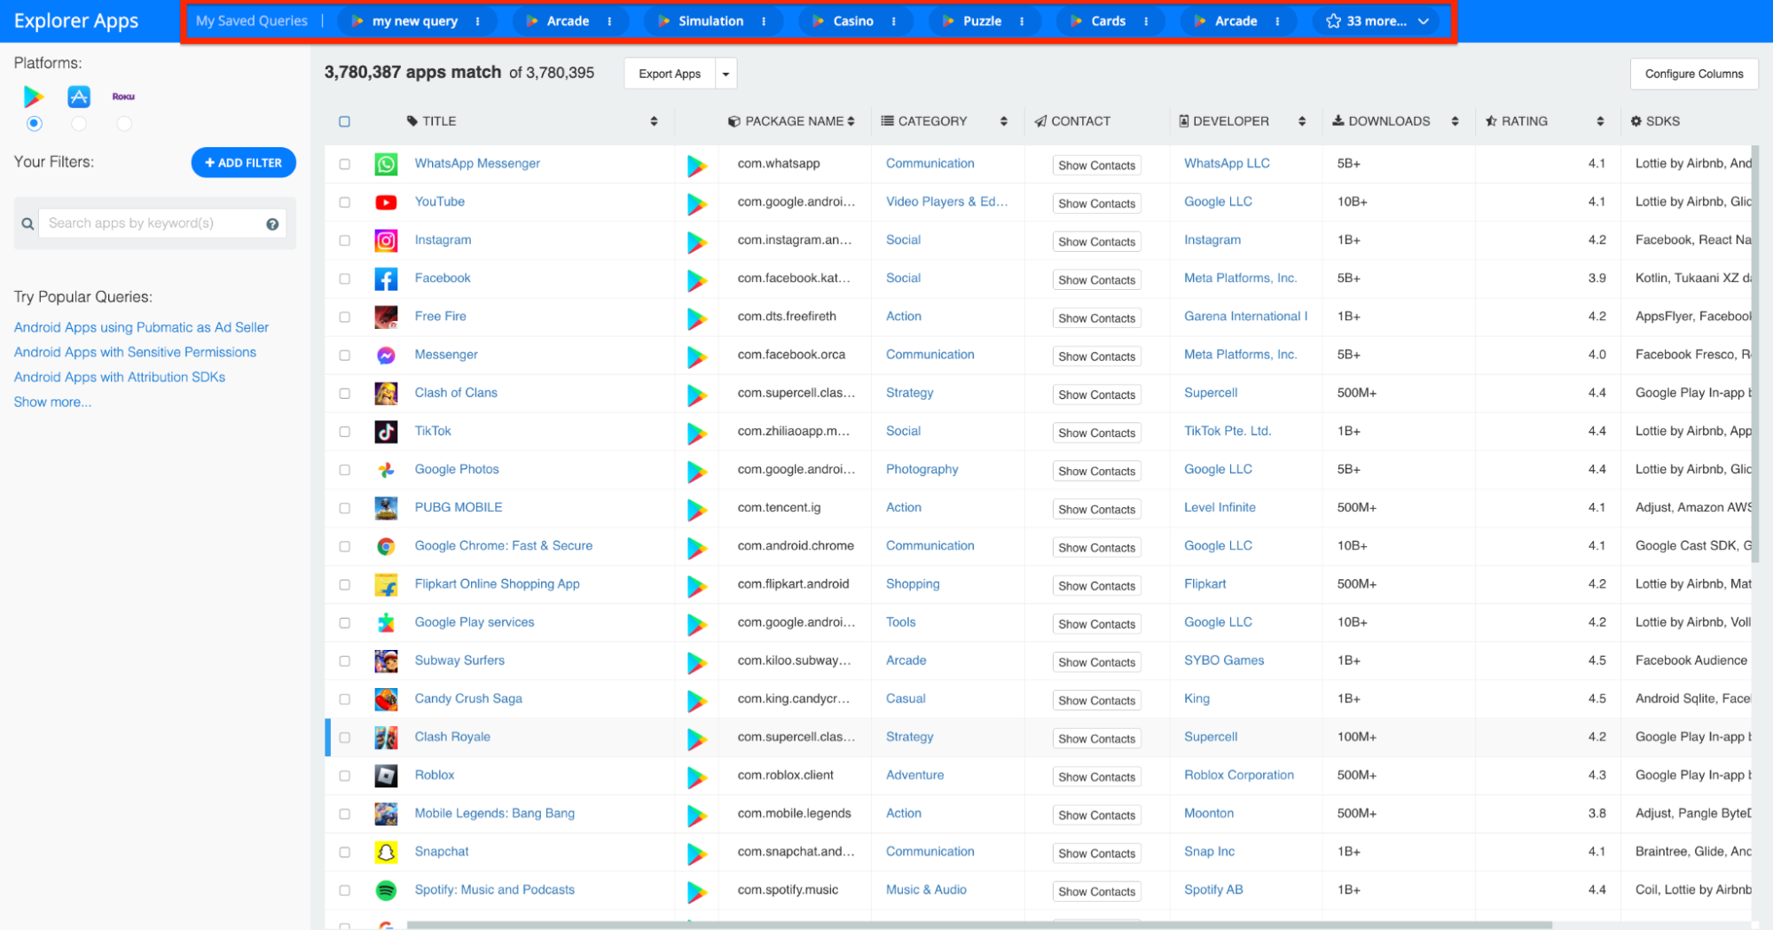Check the Instagram row checkbox
The image size is (1773, 931).
pos(345,240)
